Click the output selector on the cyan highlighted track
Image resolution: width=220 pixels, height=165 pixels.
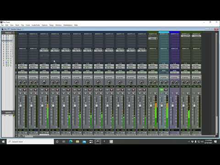(164, 68)
